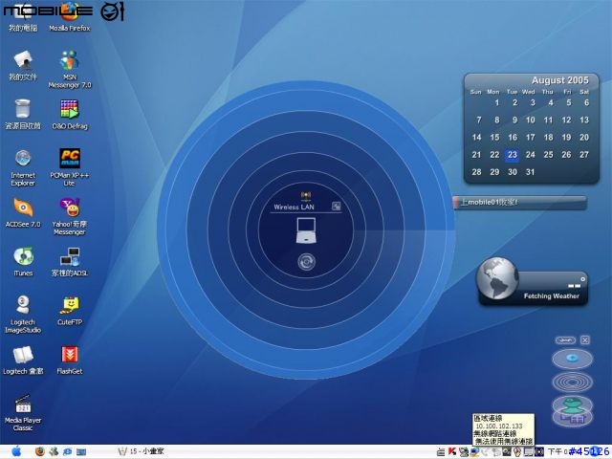Launch Internet Explorer from quick launch bar
The width and height of the screenshot is (612, 459).
[x=68, y=451]
